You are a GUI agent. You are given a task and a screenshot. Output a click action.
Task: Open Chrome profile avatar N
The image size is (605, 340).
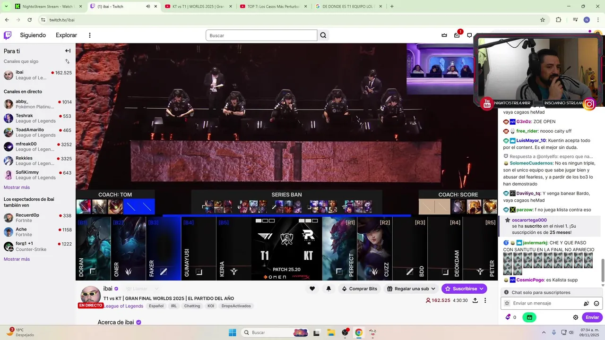[x=587, y=20]
